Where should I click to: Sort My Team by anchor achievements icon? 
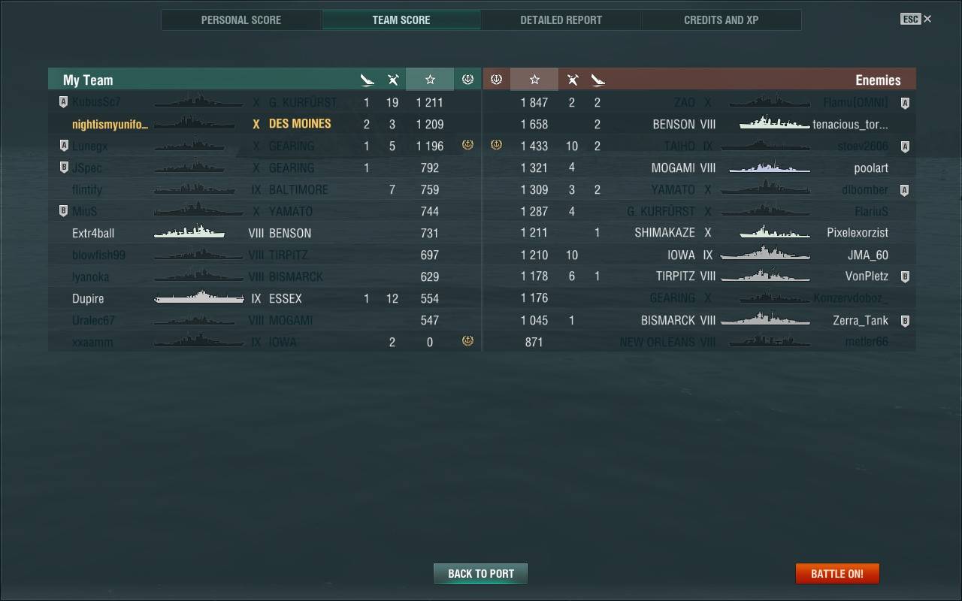click(x=467, y=80)
